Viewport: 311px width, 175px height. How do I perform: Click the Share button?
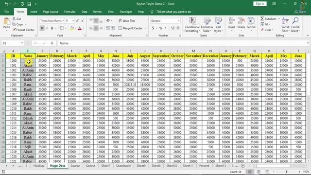(300, 12)
